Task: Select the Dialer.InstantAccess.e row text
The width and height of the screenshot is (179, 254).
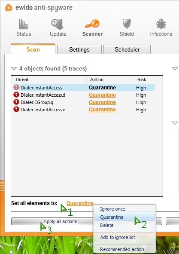Action: point(43,110)
